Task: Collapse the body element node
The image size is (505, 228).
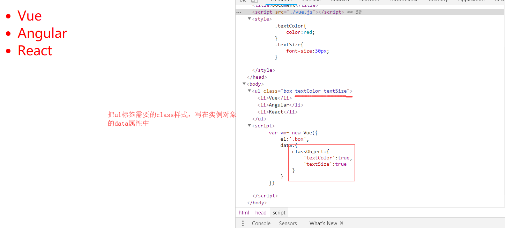Action: click(x=244, y=84)
